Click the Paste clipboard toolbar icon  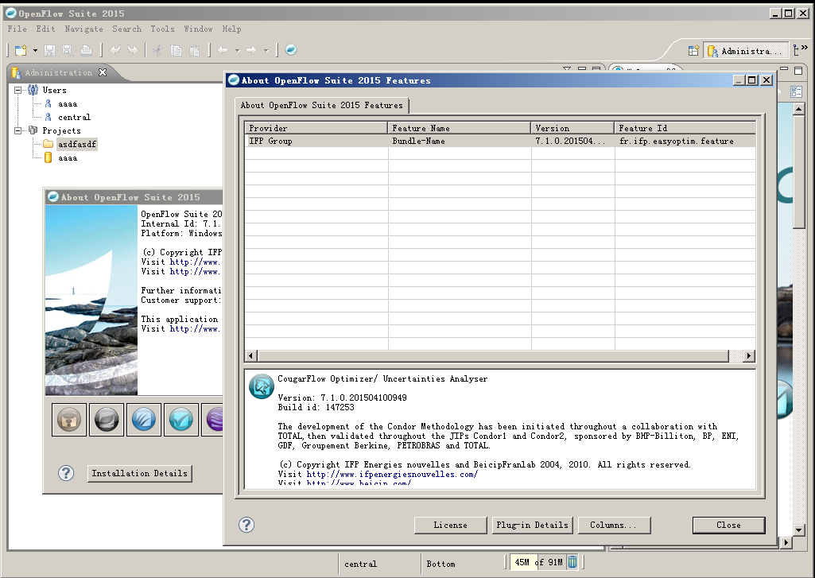click(x=194, y=50)
